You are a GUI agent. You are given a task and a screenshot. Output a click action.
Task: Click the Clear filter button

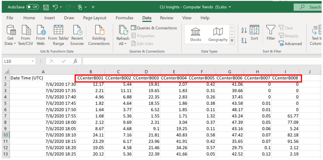286,28
